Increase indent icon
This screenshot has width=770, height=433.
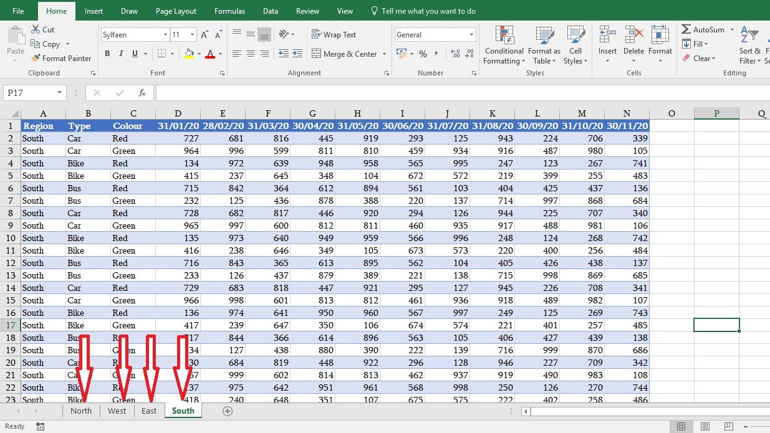298,54
